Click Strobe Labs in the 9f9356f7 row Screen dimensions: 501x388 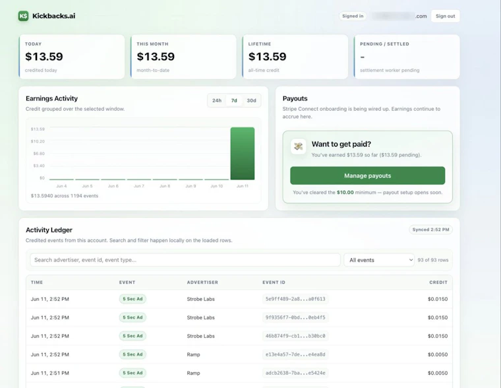point(200,317)
